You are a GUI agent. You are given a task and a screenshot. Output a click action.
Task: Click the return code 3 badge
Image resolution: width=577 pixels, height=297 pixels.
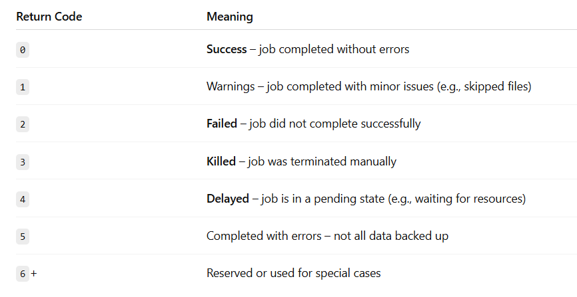23,161
